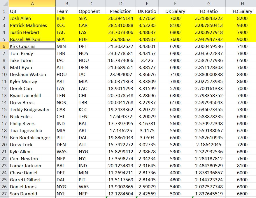Select the Lamar Jackson cell

32,166
